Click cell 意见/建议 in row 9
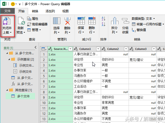 coord(143,97)
